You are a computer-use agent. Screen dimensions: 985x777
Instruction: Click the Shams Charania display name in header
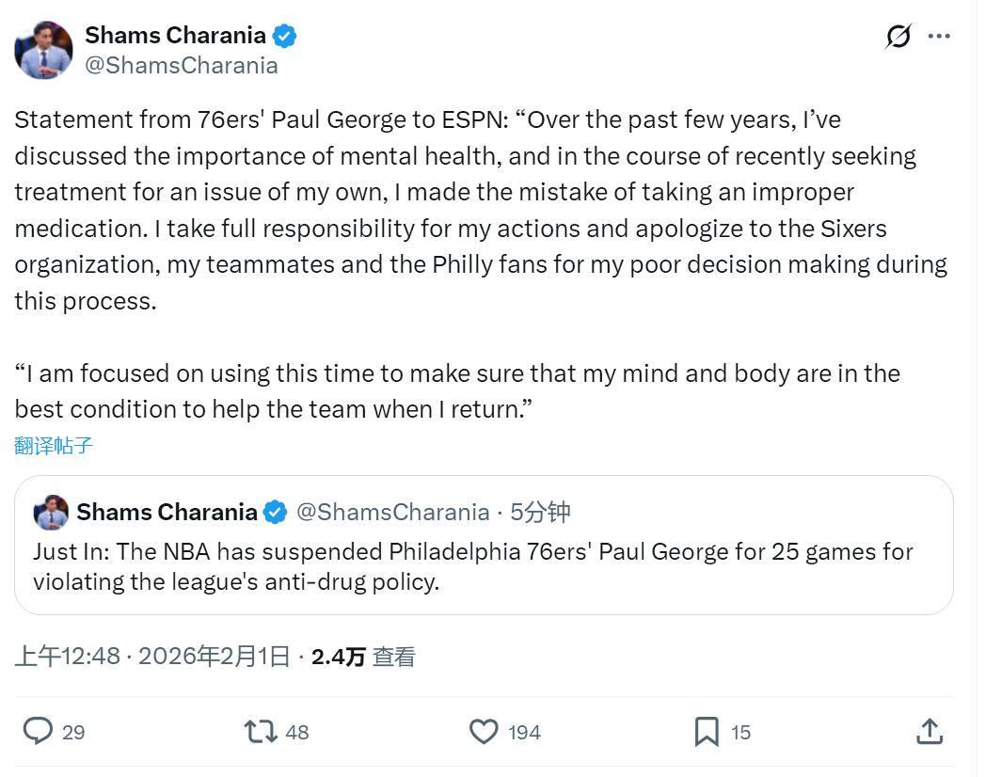[x=175, y=36]
